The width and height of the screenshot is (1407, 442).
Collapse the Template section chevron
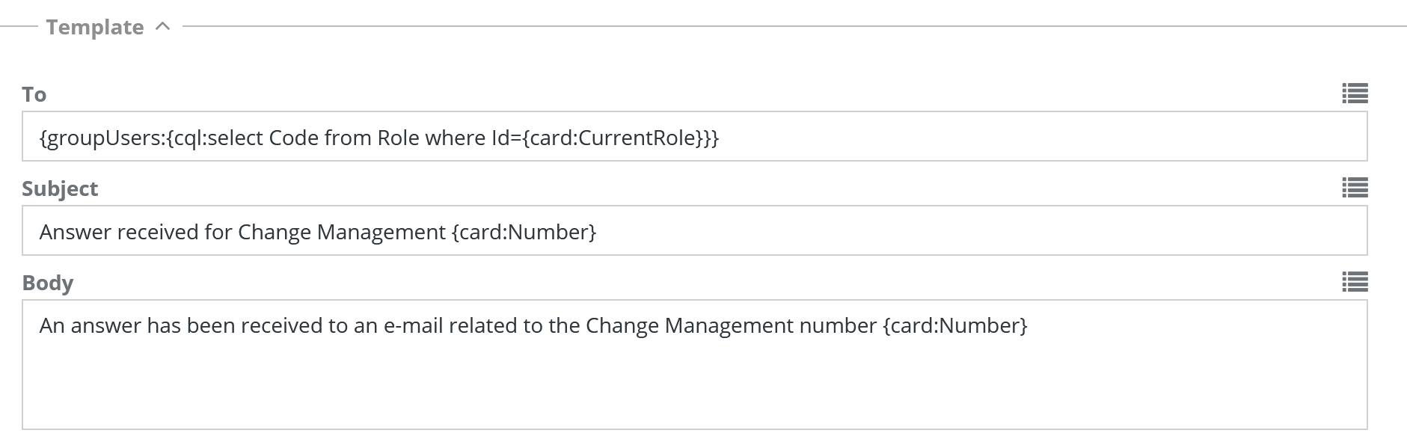point(163,27)
